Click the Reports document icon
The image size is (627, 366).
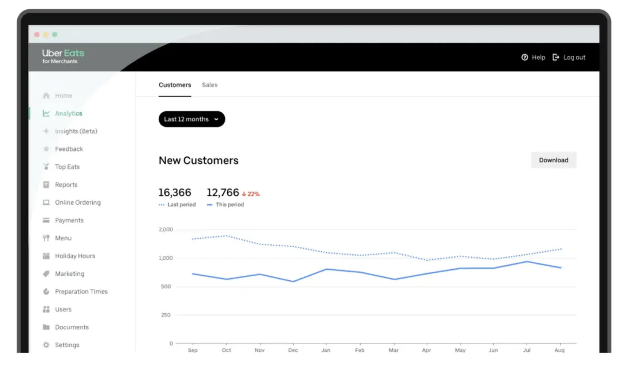[x=46, y=185]
